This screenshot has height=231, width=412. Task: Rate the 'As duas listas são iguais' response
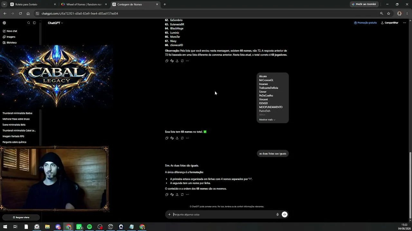coord(172,195)
